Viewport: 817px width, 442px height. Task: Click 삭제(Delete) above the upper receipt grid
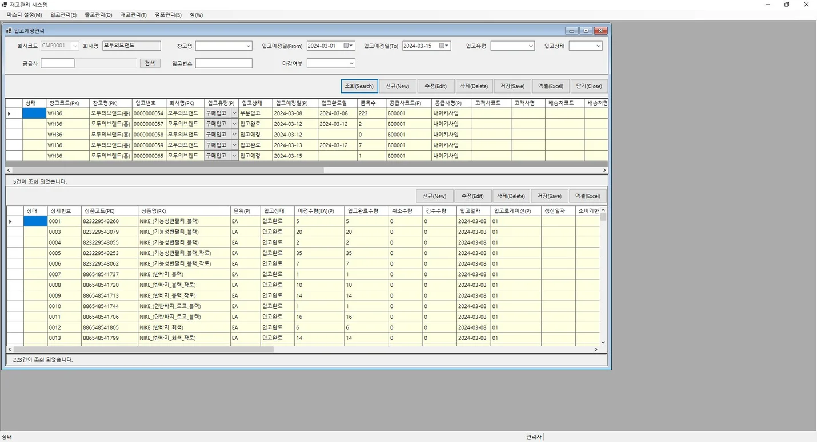(474, 86)
